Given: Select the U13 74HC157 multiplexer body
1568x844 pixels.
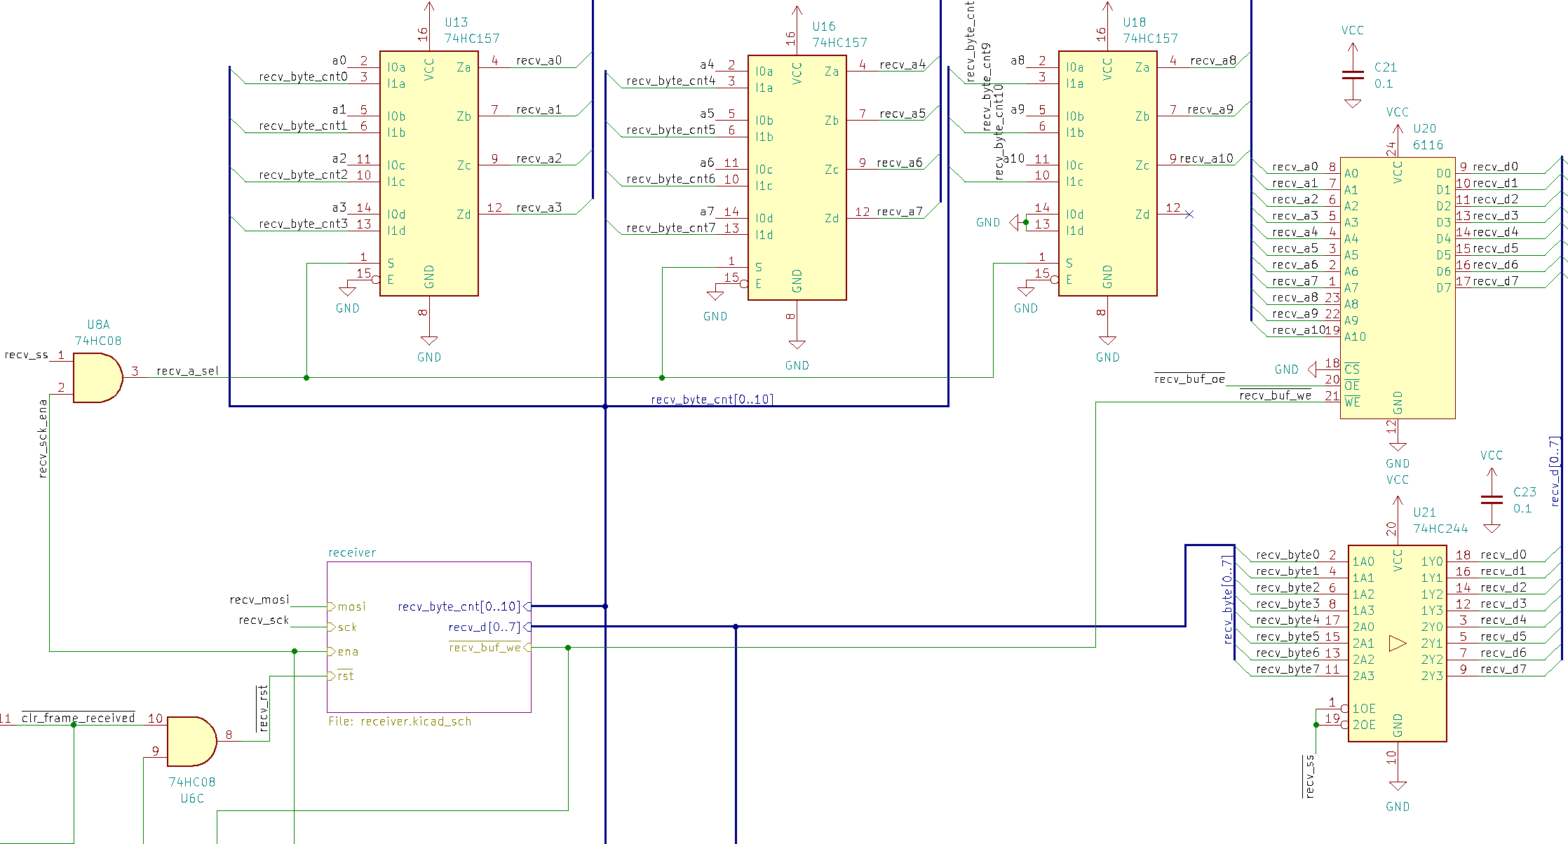Looking at the screenshot, I should point(428,173).
